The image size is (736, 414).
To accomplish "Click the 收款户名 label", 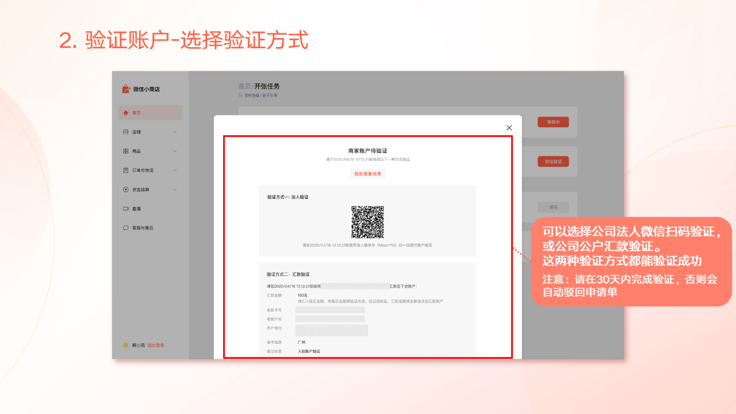I will [274, 319].
